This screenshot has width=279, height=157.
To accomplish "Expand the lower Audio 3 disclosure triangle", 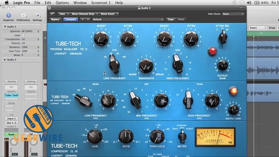I will point(5,60).
